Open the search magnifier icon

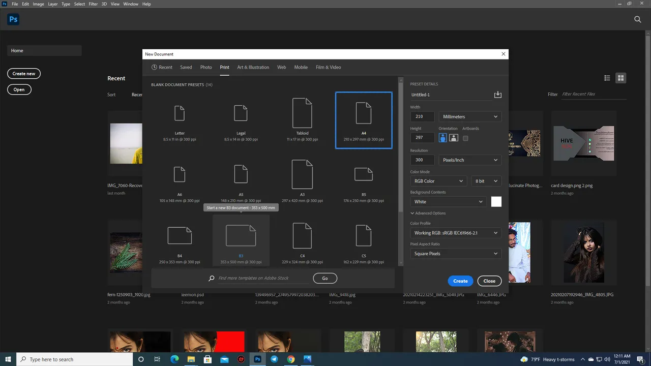tap(638, 19)
